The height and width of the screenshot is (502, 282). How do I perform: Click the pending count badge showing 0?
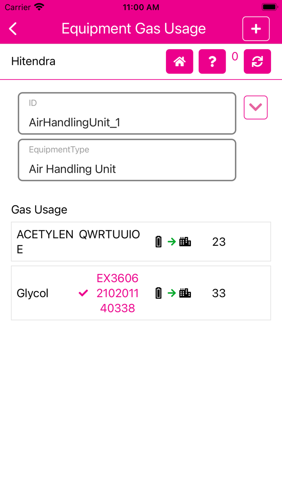point(234,56)
